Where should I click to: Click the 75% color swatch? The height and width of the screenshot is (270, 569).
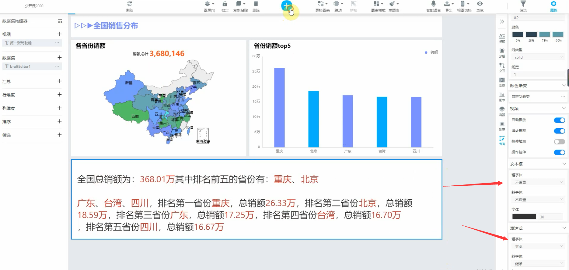pos(544,35)
